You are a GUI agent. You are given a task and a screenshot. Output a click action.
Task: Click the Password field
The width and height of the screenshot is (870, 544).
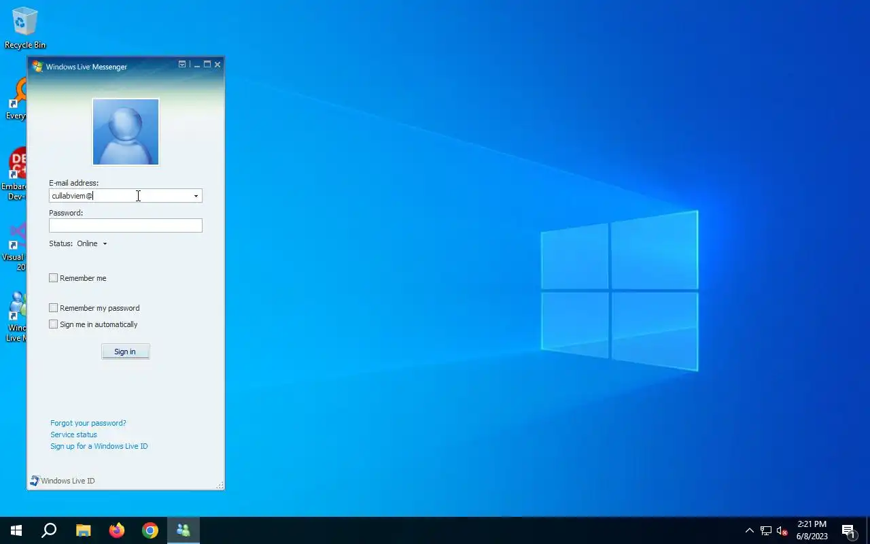click(126, 225)
